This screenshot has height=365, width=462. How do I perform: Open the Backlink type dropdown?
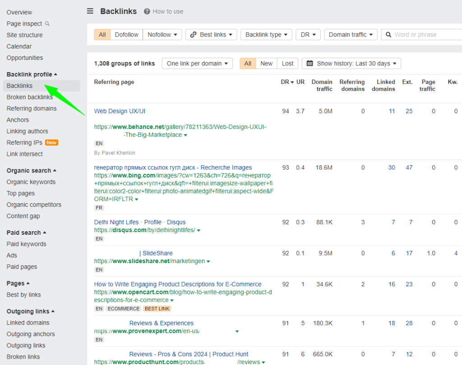point(266,35)
